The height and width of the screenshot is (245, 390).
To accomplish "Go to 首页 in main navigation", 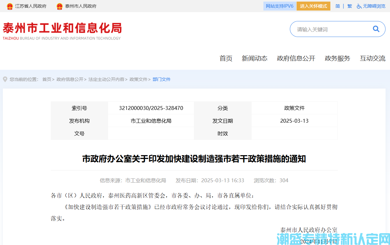I will [x=226, y=58].
